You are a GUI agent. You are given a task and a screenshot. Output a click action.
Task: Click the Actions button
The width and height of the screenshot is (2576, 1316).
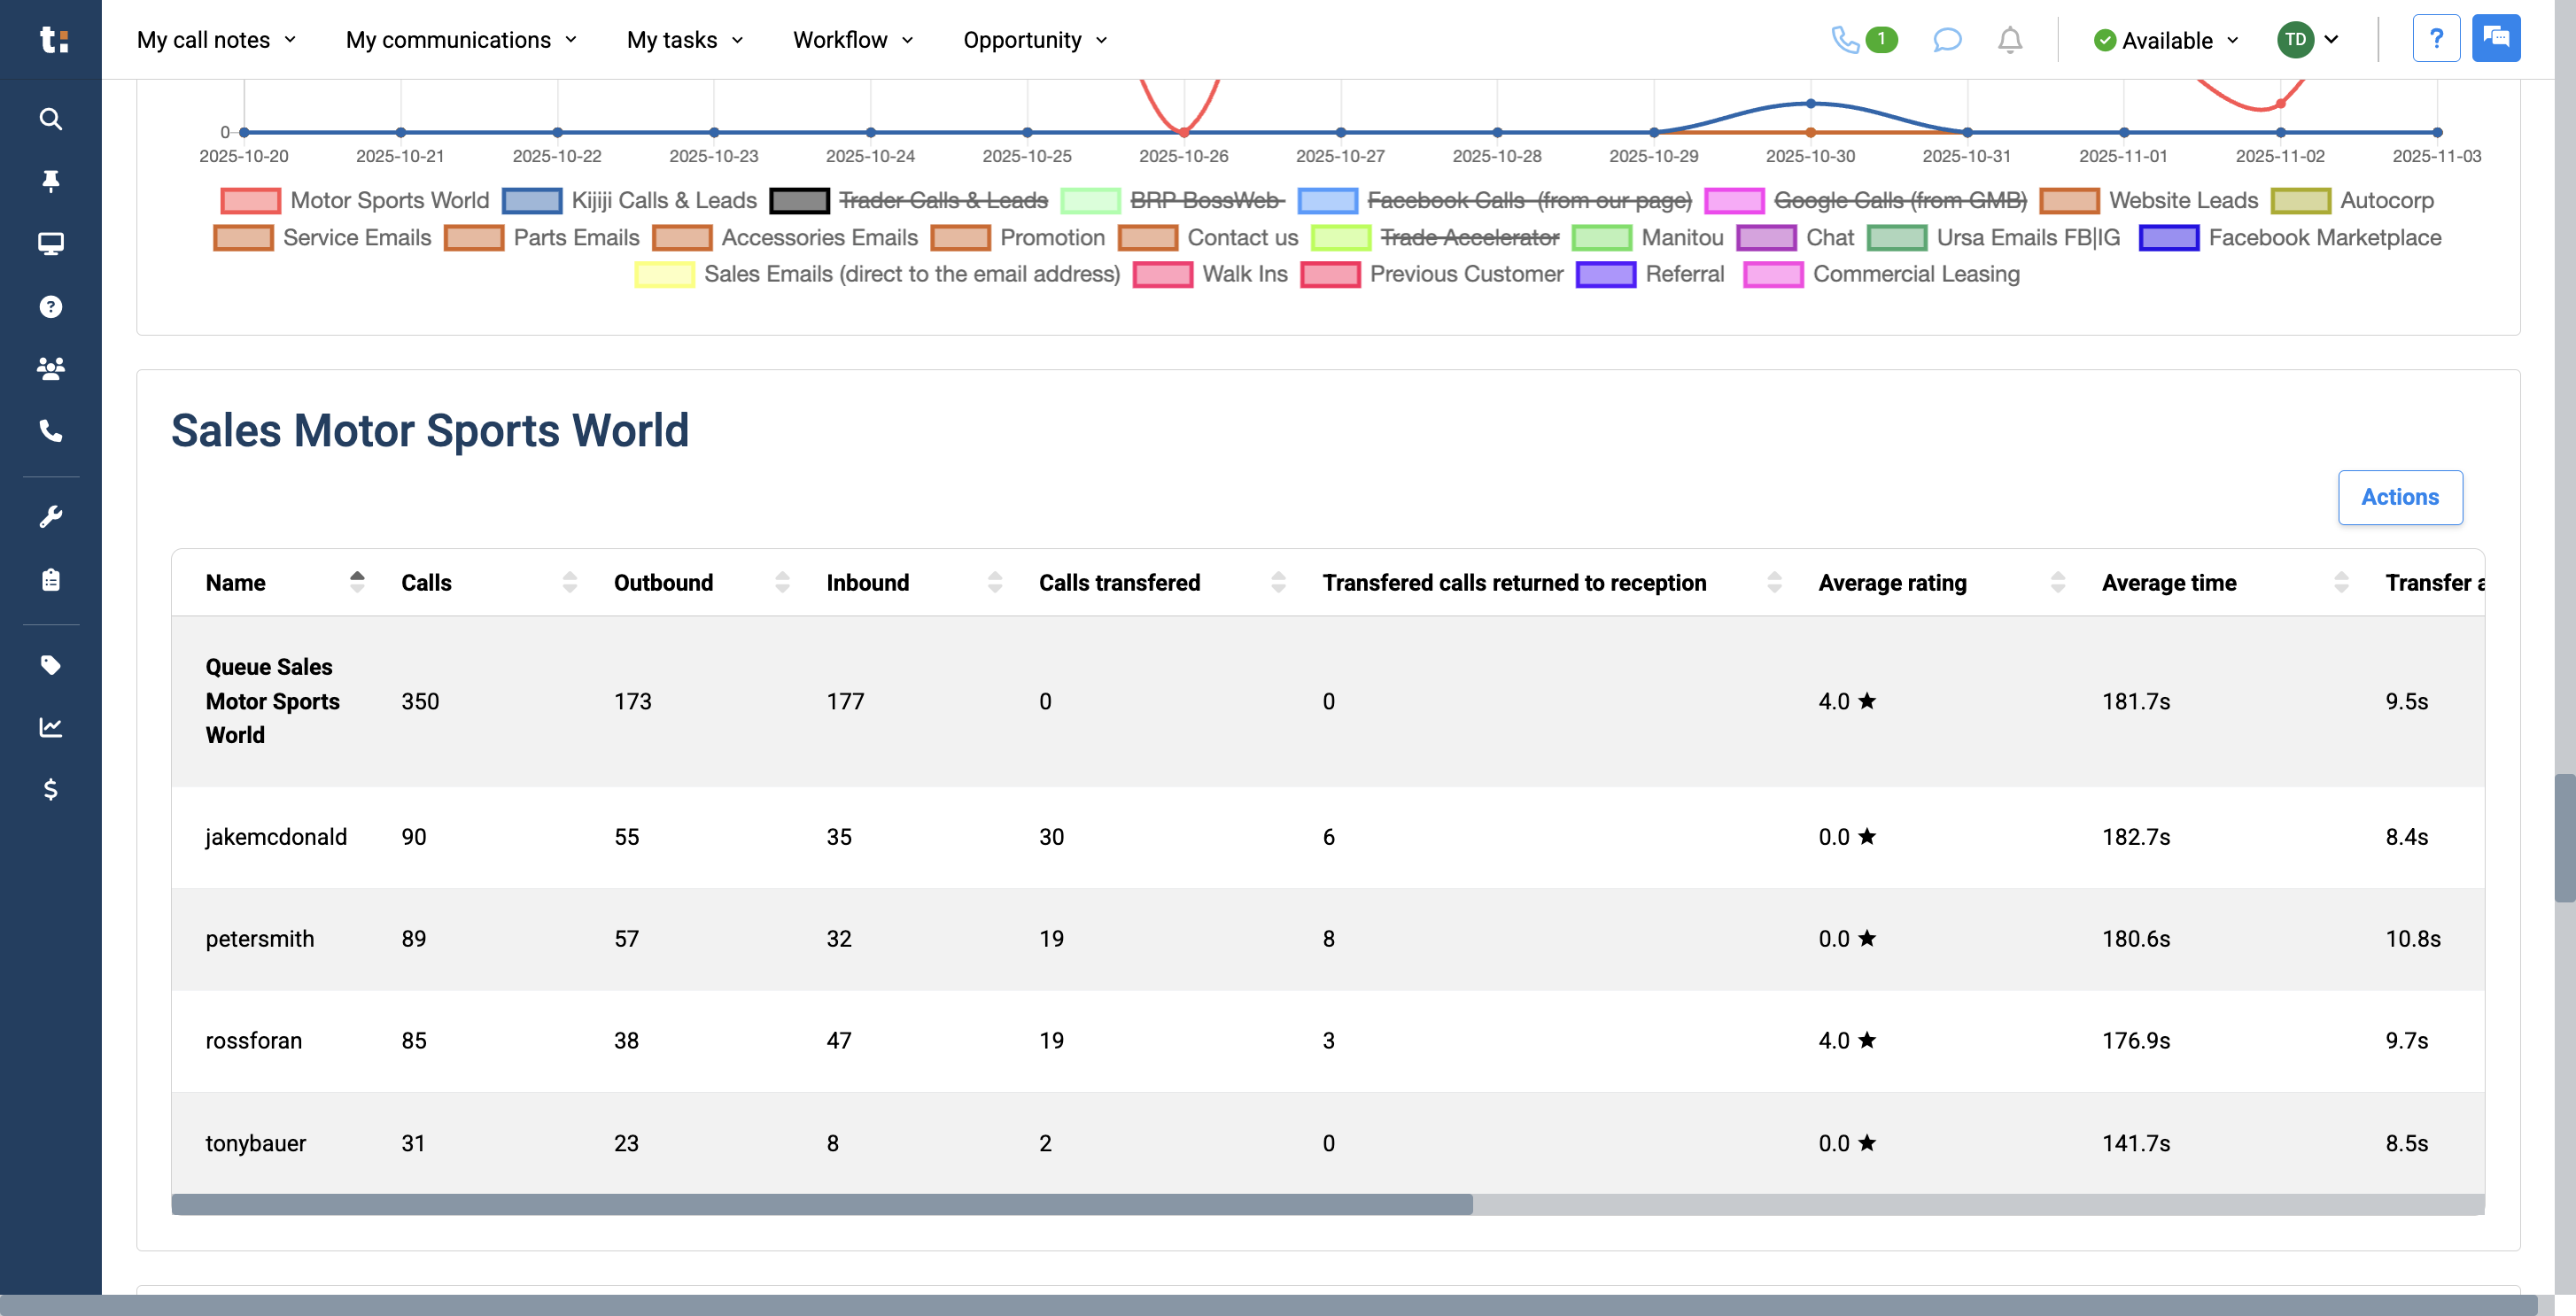[x=2400, y=497]
